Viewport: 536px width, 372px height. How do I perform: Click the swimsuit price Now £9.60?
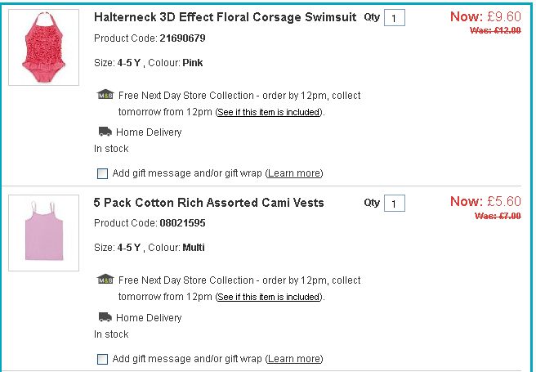click(x=485, y=16)
